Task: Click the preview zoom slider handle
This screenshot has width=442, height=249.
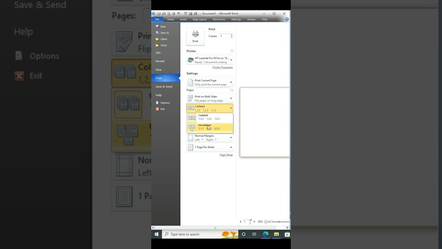Action: 271,222
